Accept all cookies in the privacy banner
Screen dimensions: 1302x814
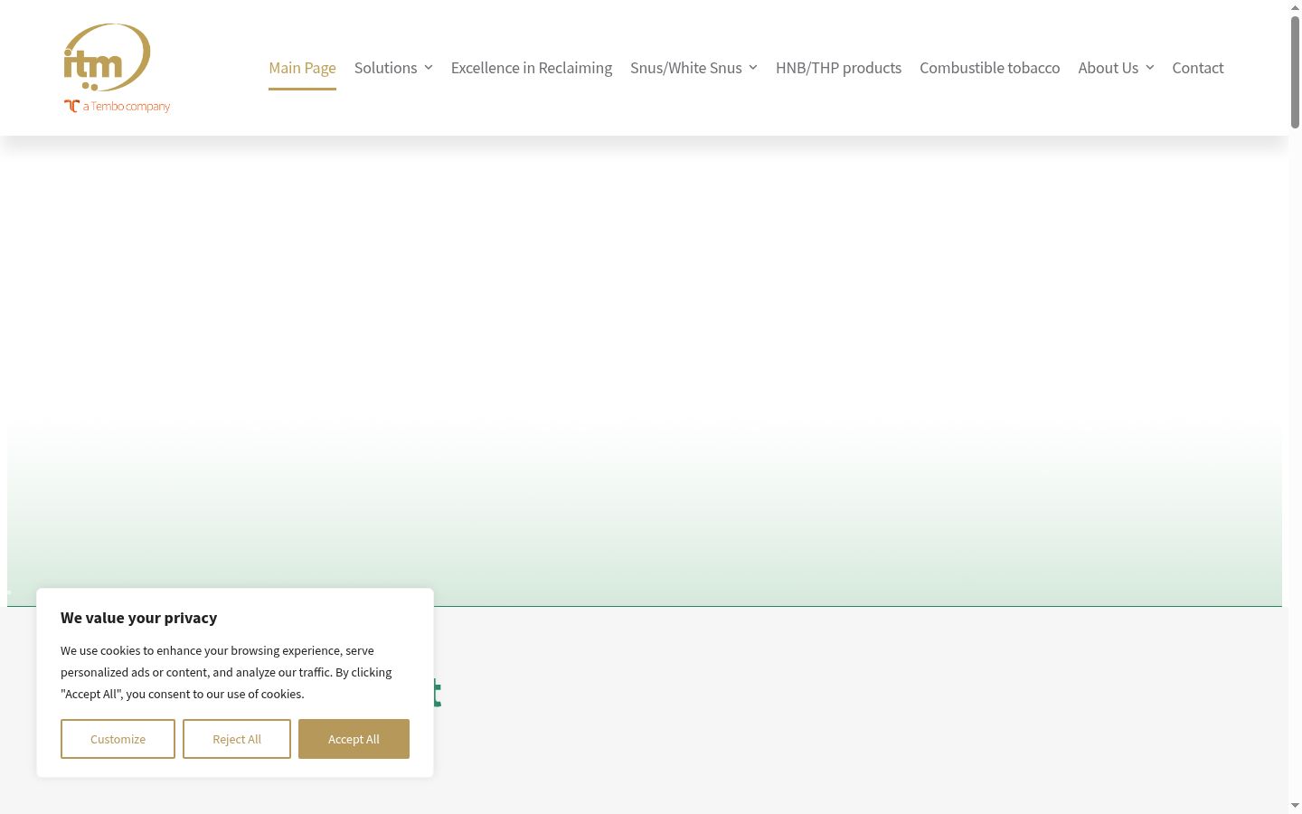[354, 739]
